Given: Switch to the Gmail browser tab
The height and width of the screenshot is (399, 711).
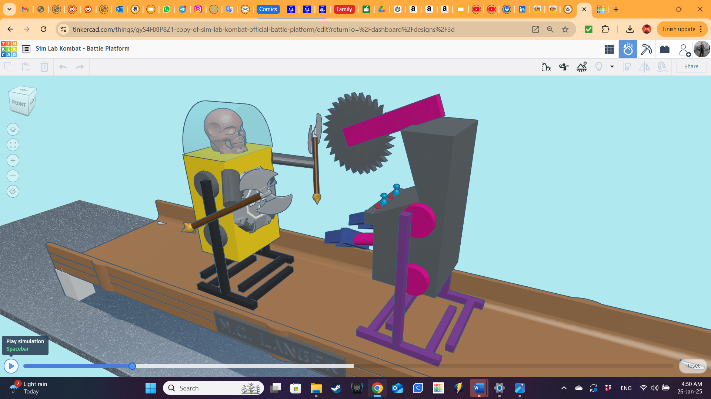Looking at the screenshot, I should [x=25, y=9].
